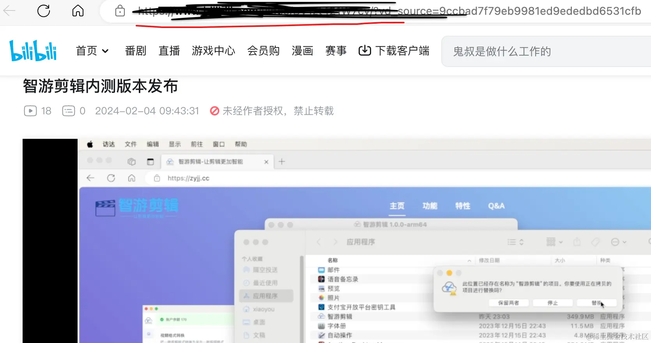This screenshot has height=343, width=651.
Task: Open the 文件 menu in the video's menu bar
Action: (x=131, y=144)
